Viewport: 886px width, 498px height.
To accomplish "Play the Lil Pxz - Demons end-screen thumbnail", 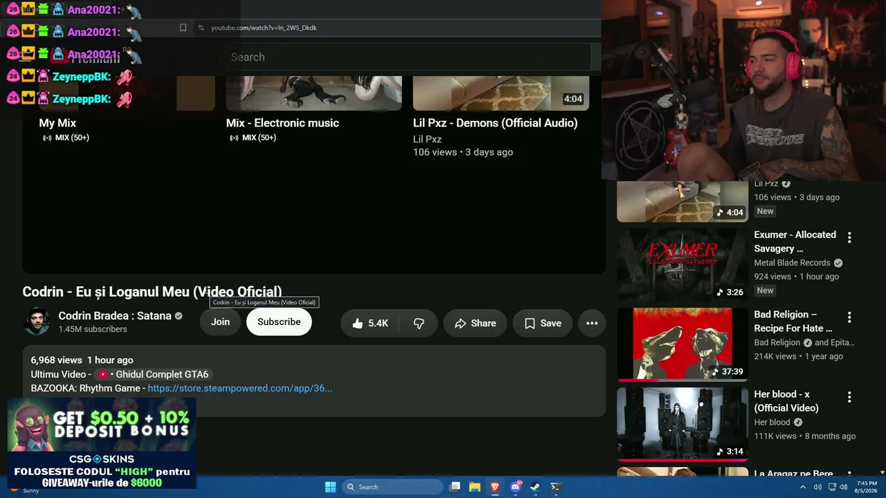I will [x=501, y=93].
